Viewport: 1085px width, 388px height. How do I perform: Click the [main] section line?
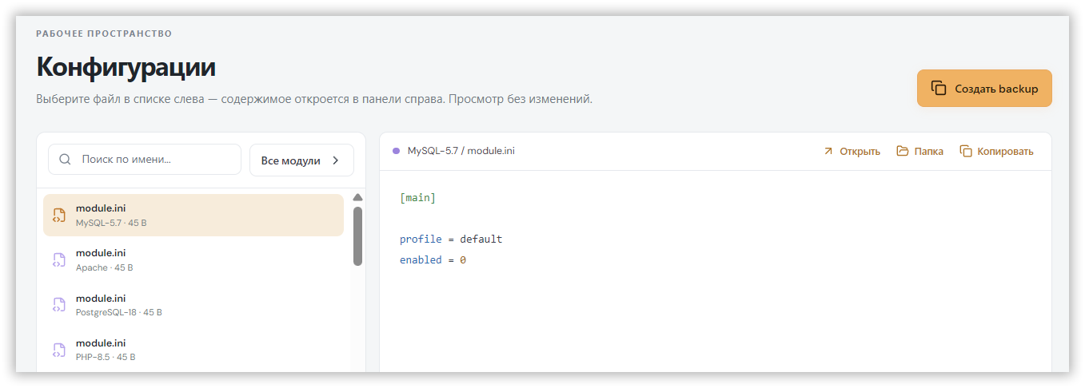point(418,197)
